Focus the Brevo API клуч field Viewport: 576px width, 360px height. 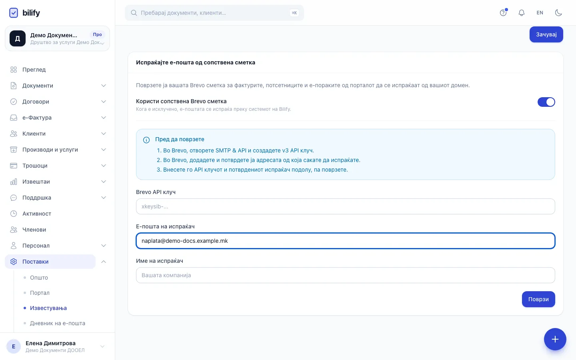[x=346, y=206]
